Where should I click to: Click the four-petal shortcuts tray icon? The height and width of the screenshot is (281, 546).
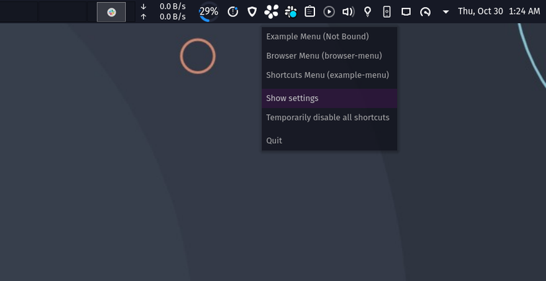point(271,12)
